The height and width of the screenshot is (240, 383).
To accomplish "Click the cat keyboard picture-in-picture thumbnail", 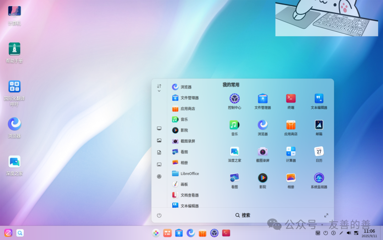I will click(x=327, y=18).
